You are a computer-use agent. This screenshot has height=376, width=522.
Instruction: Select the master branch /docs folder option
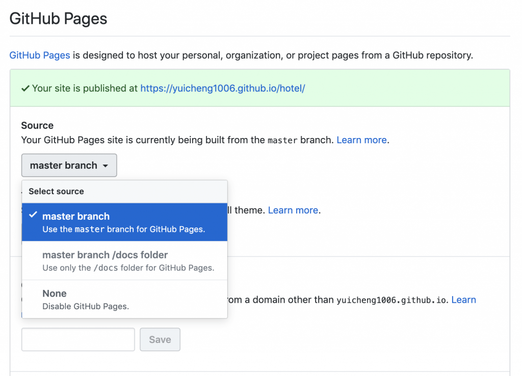click(x=124, y=261)
